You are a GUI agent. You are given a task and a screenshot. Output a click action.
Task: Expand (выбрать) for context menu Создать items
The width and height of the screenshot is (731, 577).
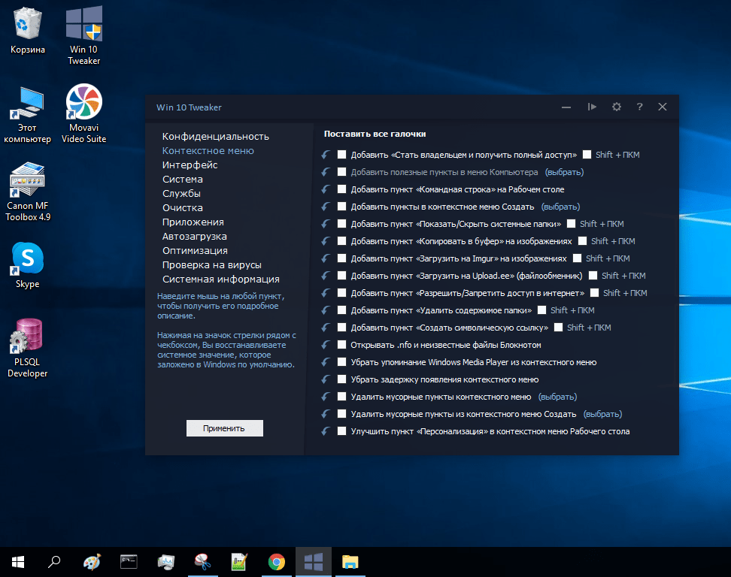[x=560, y=207]
